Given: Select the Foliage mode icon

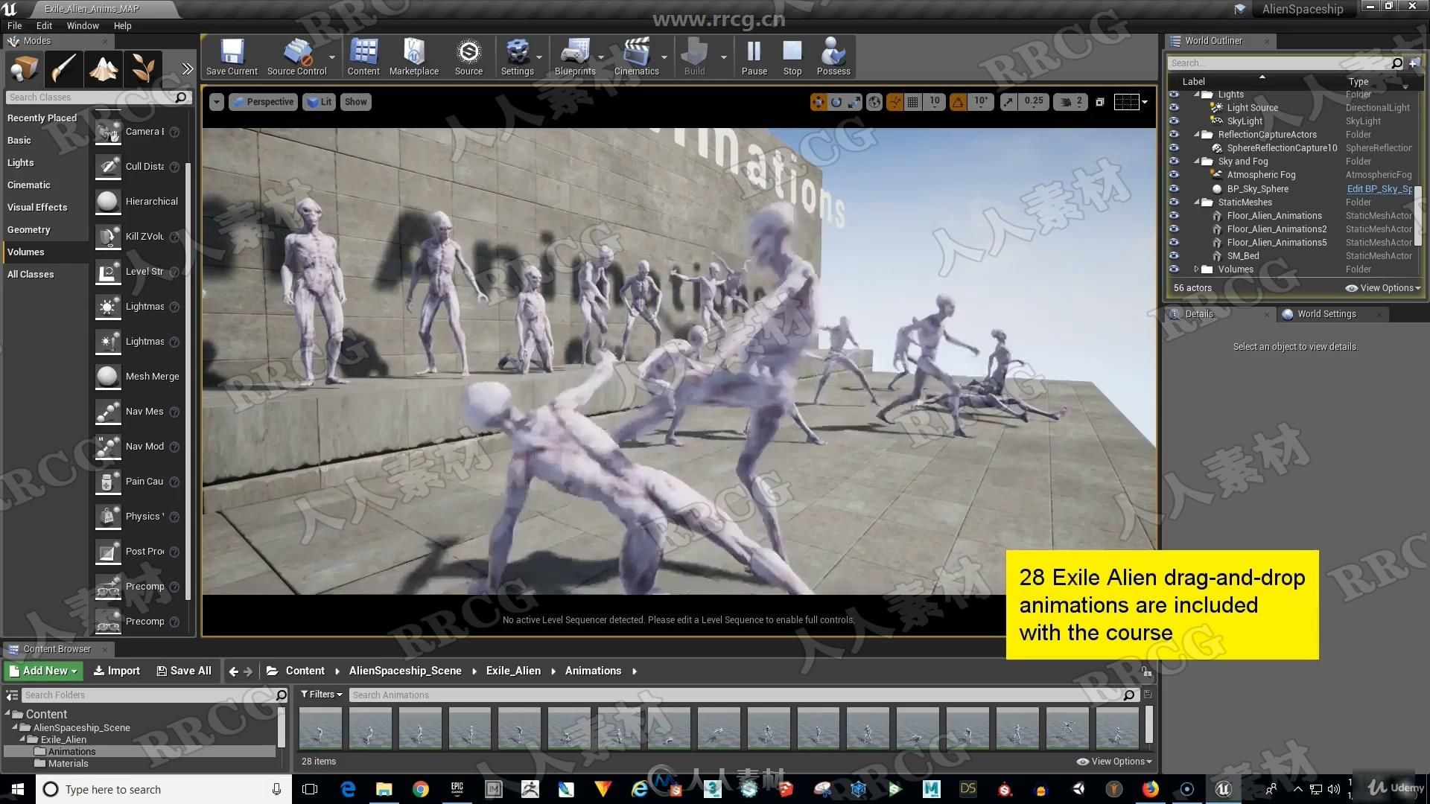Looking at the screenshot, I should [x=142, y=69].
